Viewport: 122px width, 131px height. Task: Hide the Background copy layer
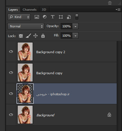(x=11, y=73)
